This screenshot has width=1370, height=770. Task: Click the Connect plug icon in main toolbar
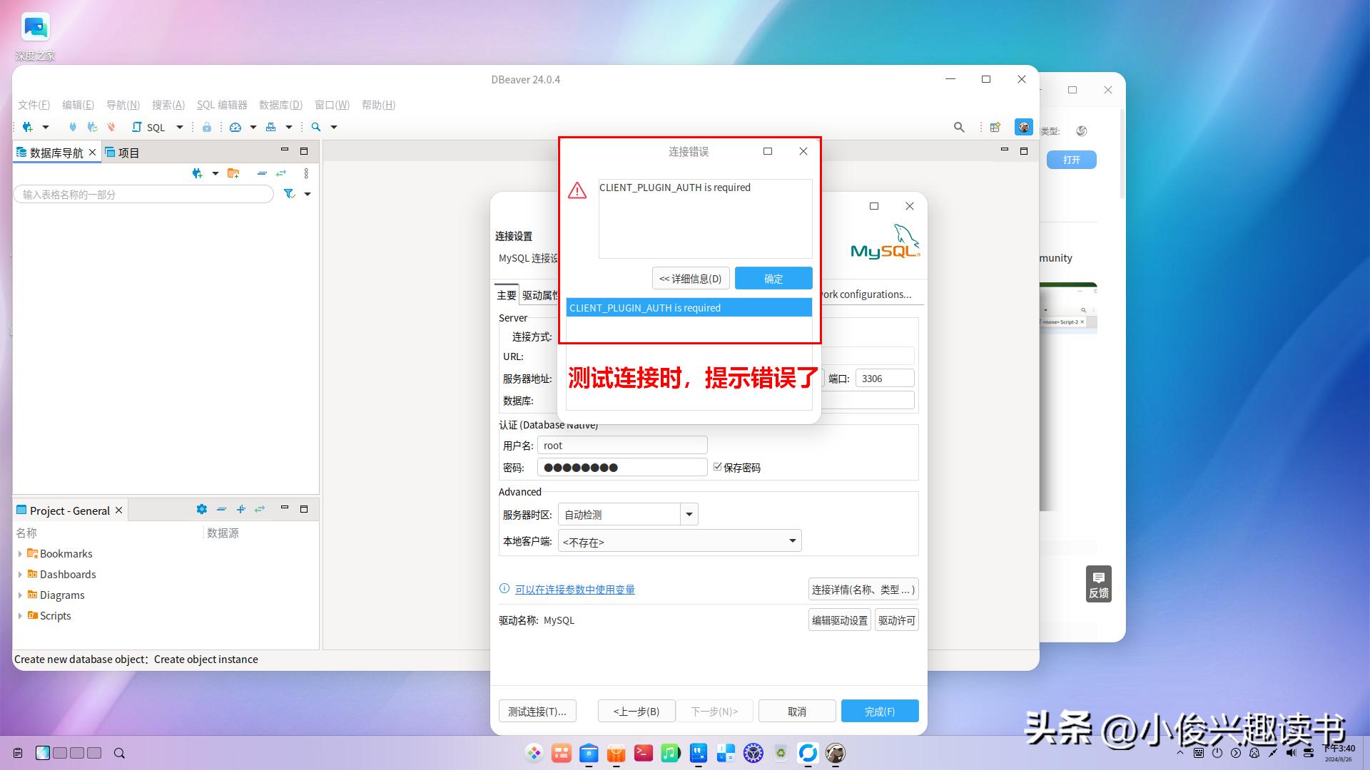[x=72, y=127]
